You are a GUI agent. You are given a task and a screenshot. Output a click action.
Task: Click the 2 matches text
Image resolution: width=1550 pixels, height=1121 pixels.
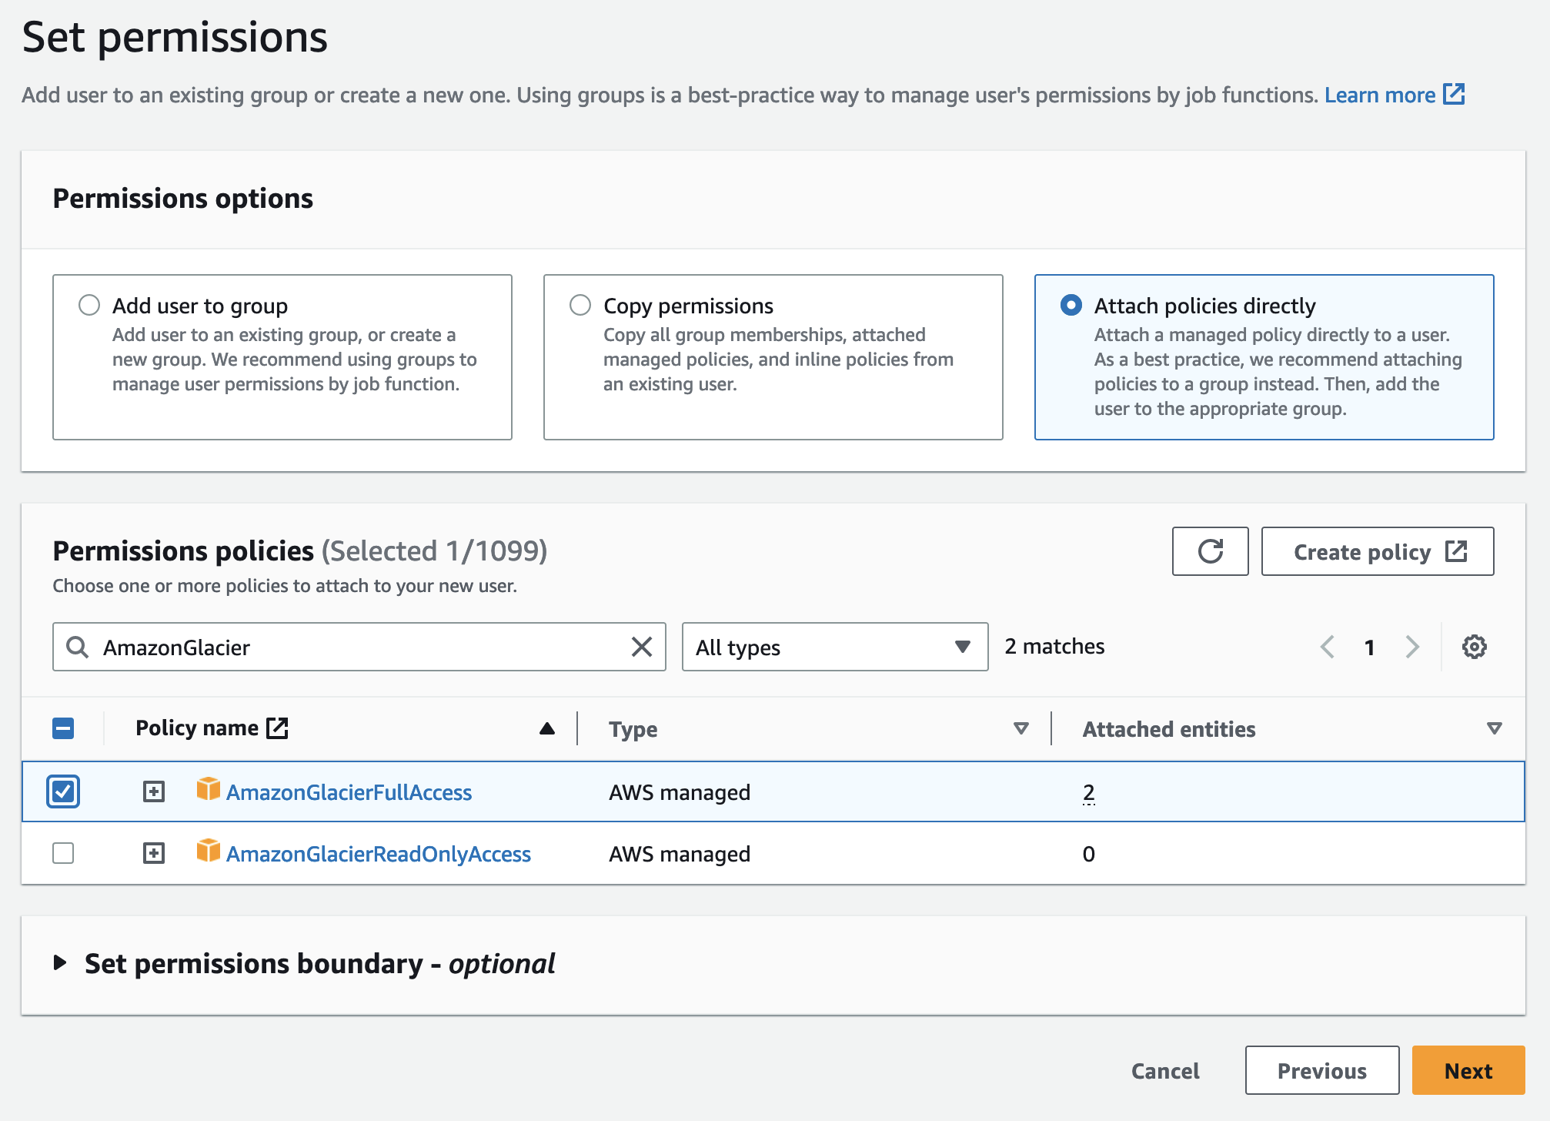click(x=1054, y=646)
